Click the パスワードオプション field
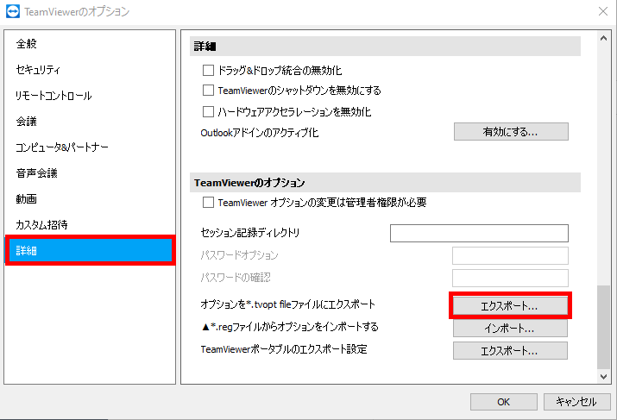This screenshot has height=420, width=617. (x=510, y=255)
